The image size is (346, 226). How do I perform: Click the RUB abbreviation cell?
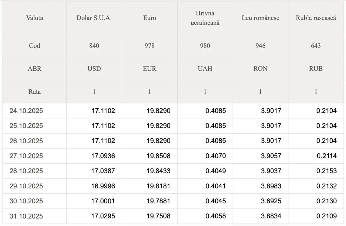tap(316, 69)
